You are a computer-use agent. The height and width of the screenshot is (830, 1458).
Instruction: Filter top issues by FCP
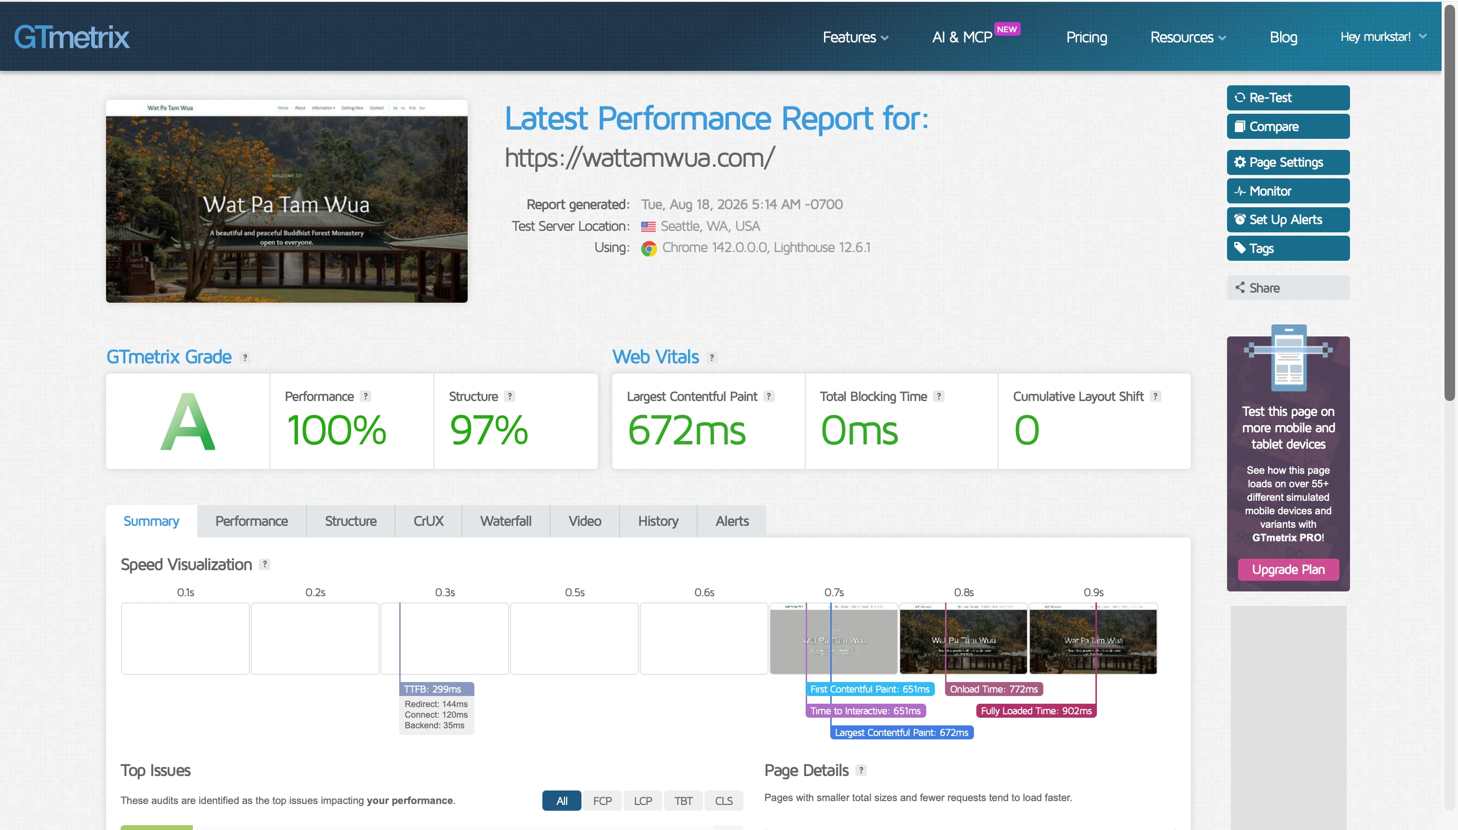pos(602,800)
